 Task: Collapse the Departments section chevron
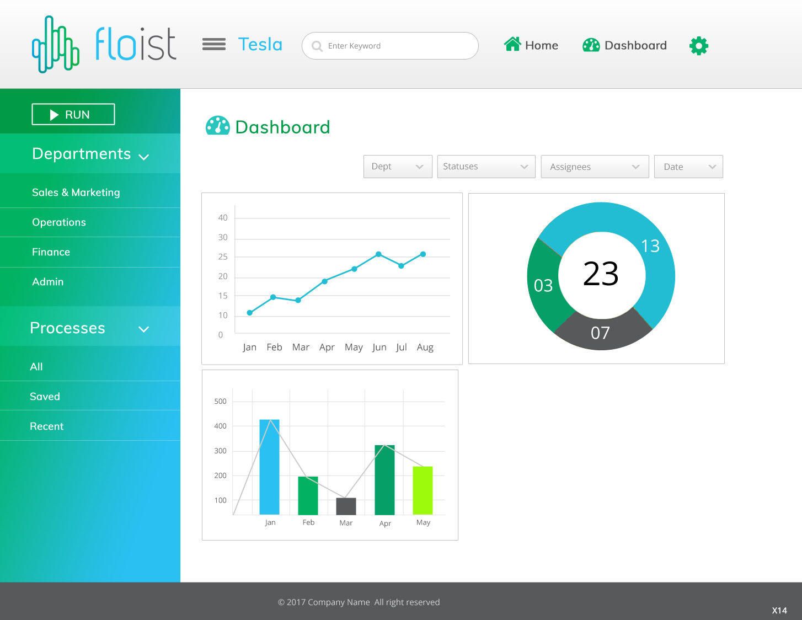coord(144,157)
